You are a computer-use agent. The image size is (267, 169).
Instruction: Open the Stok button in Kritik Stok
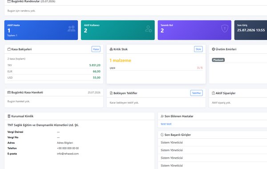pyautogui.click(x=198, y=49)
